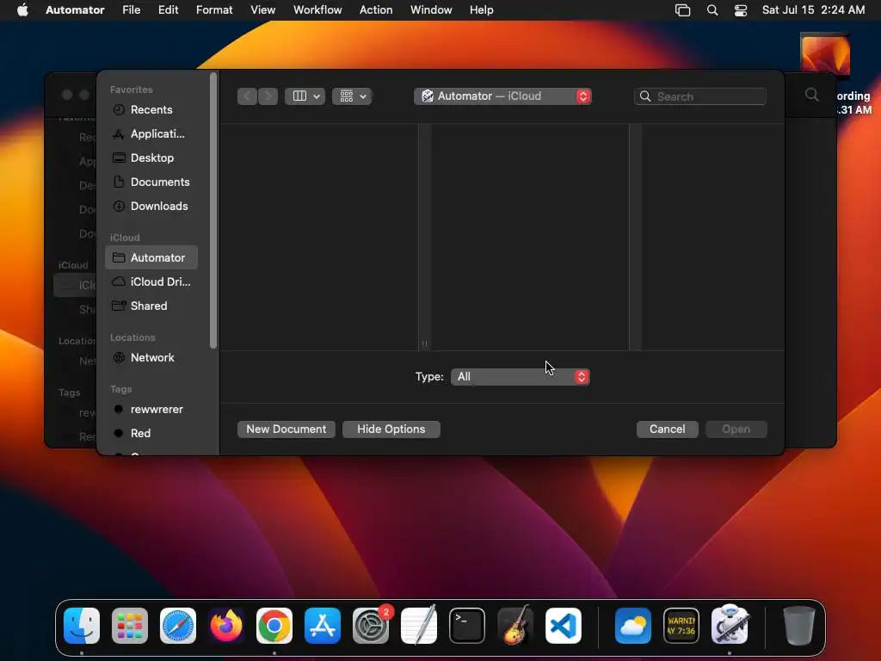Go forward with the right arrow button
The width and height of the screenshot is (881, 661).
[x=268, y=96]
